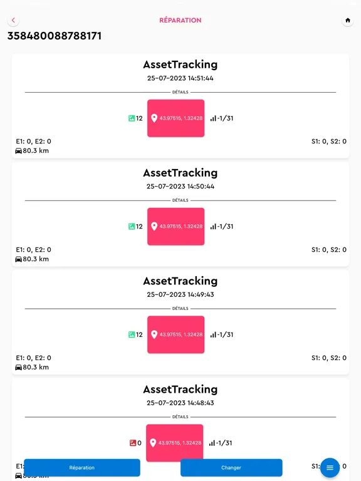Open map location in 14:48:43 card
361x481 pixels.
174,443
